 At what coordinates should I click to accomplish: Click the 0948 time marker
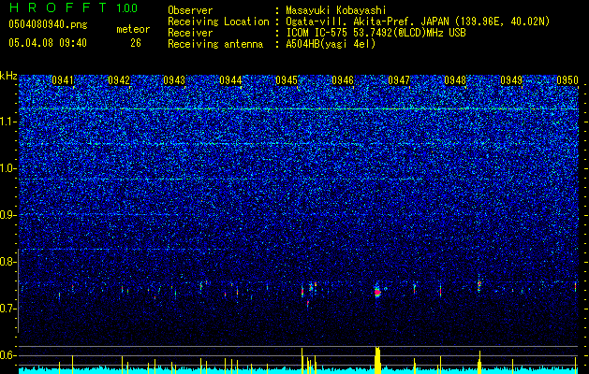click(455, 80)
